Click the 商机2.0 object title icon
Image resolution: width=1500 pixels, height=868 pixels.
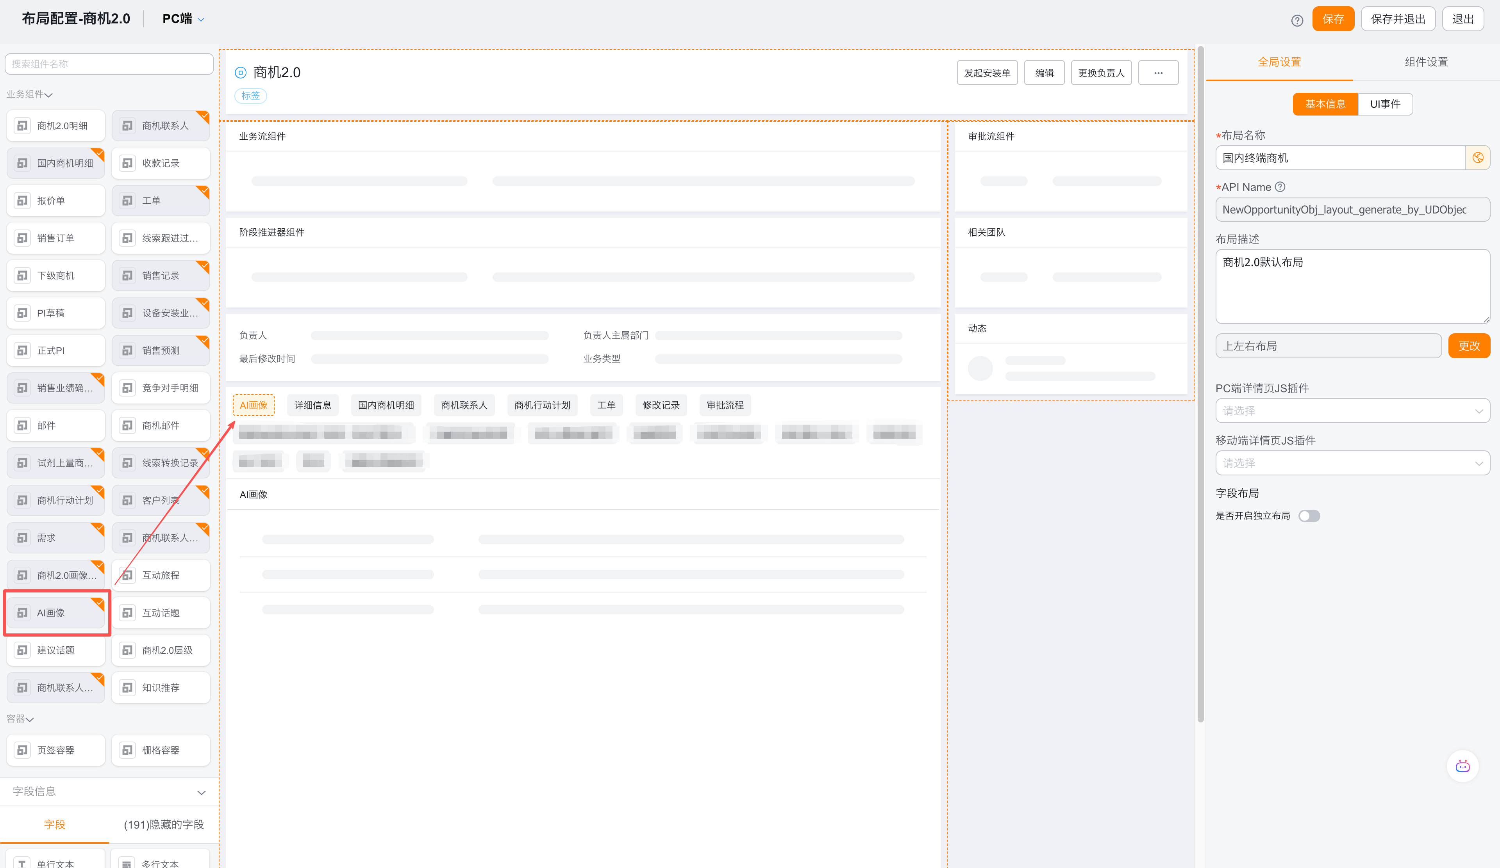point(241,73)
